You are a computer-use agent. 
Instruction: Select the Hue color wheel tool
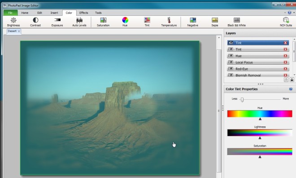[125, 22]
